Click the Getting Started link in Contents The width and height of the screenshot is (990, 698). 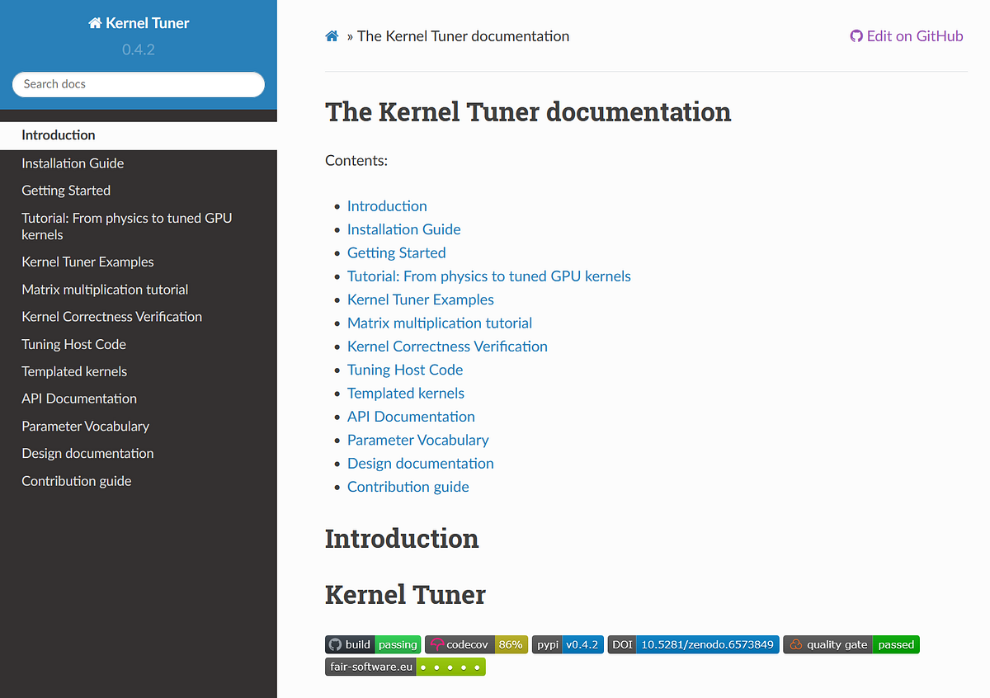coord(396,252)
